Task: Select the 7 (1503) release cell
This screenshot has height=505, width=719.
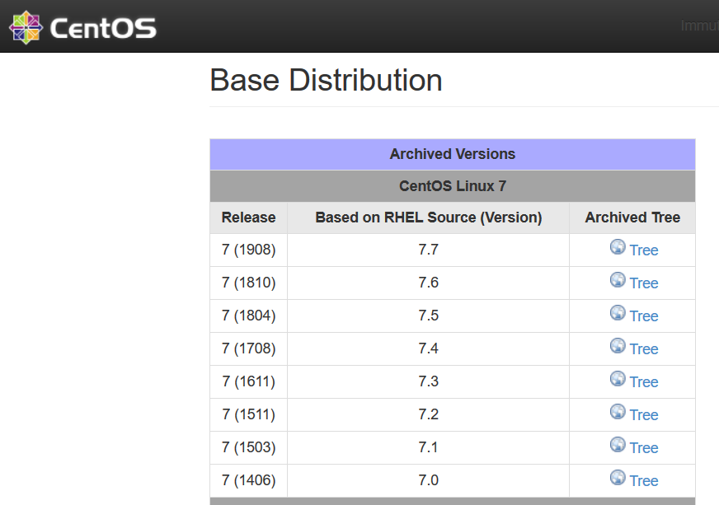Action: [248, 448]
